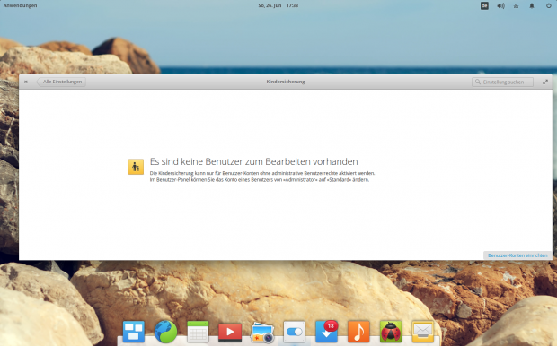Launch the Music app in dock

(358, 332)
